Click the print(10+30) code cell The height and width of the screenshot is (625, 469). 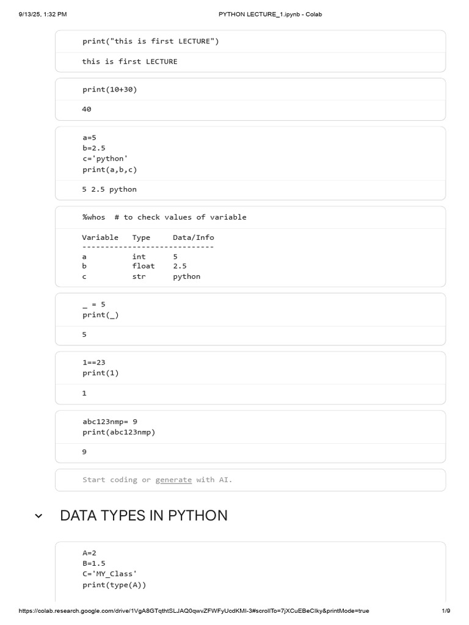point(250,90)
